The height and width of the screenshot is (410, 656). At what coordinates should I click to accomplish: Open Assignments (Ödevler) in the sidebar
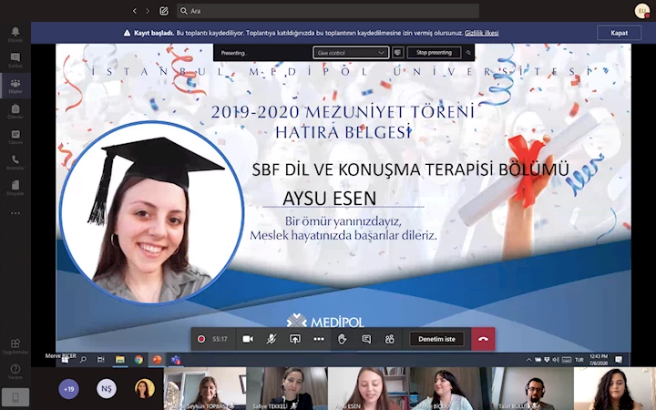coord(15,111)
